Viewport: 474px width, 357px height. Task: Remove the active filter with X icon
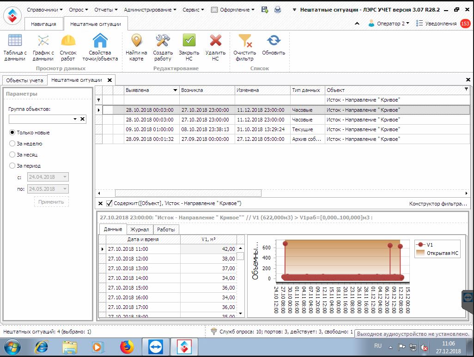(x=101, y=203)
